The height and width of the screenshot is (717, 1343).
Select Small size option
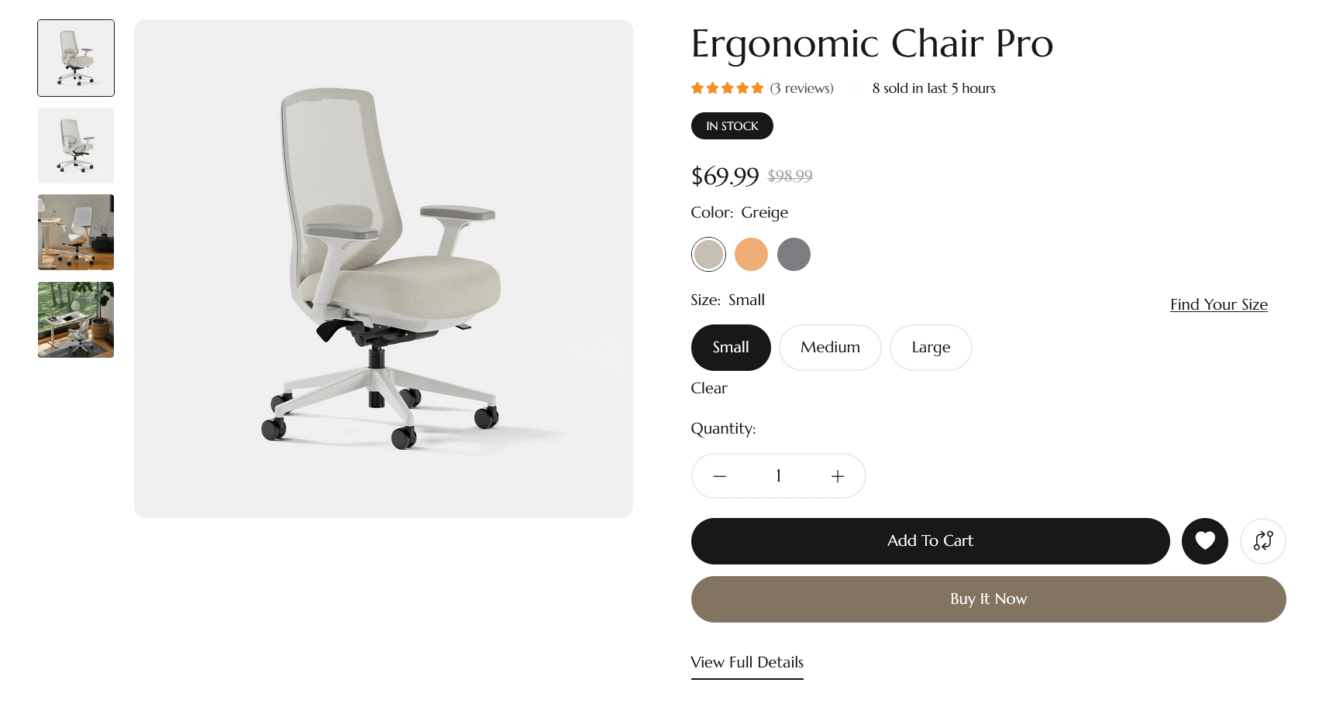pyautogui.click(x=730, y=348)
